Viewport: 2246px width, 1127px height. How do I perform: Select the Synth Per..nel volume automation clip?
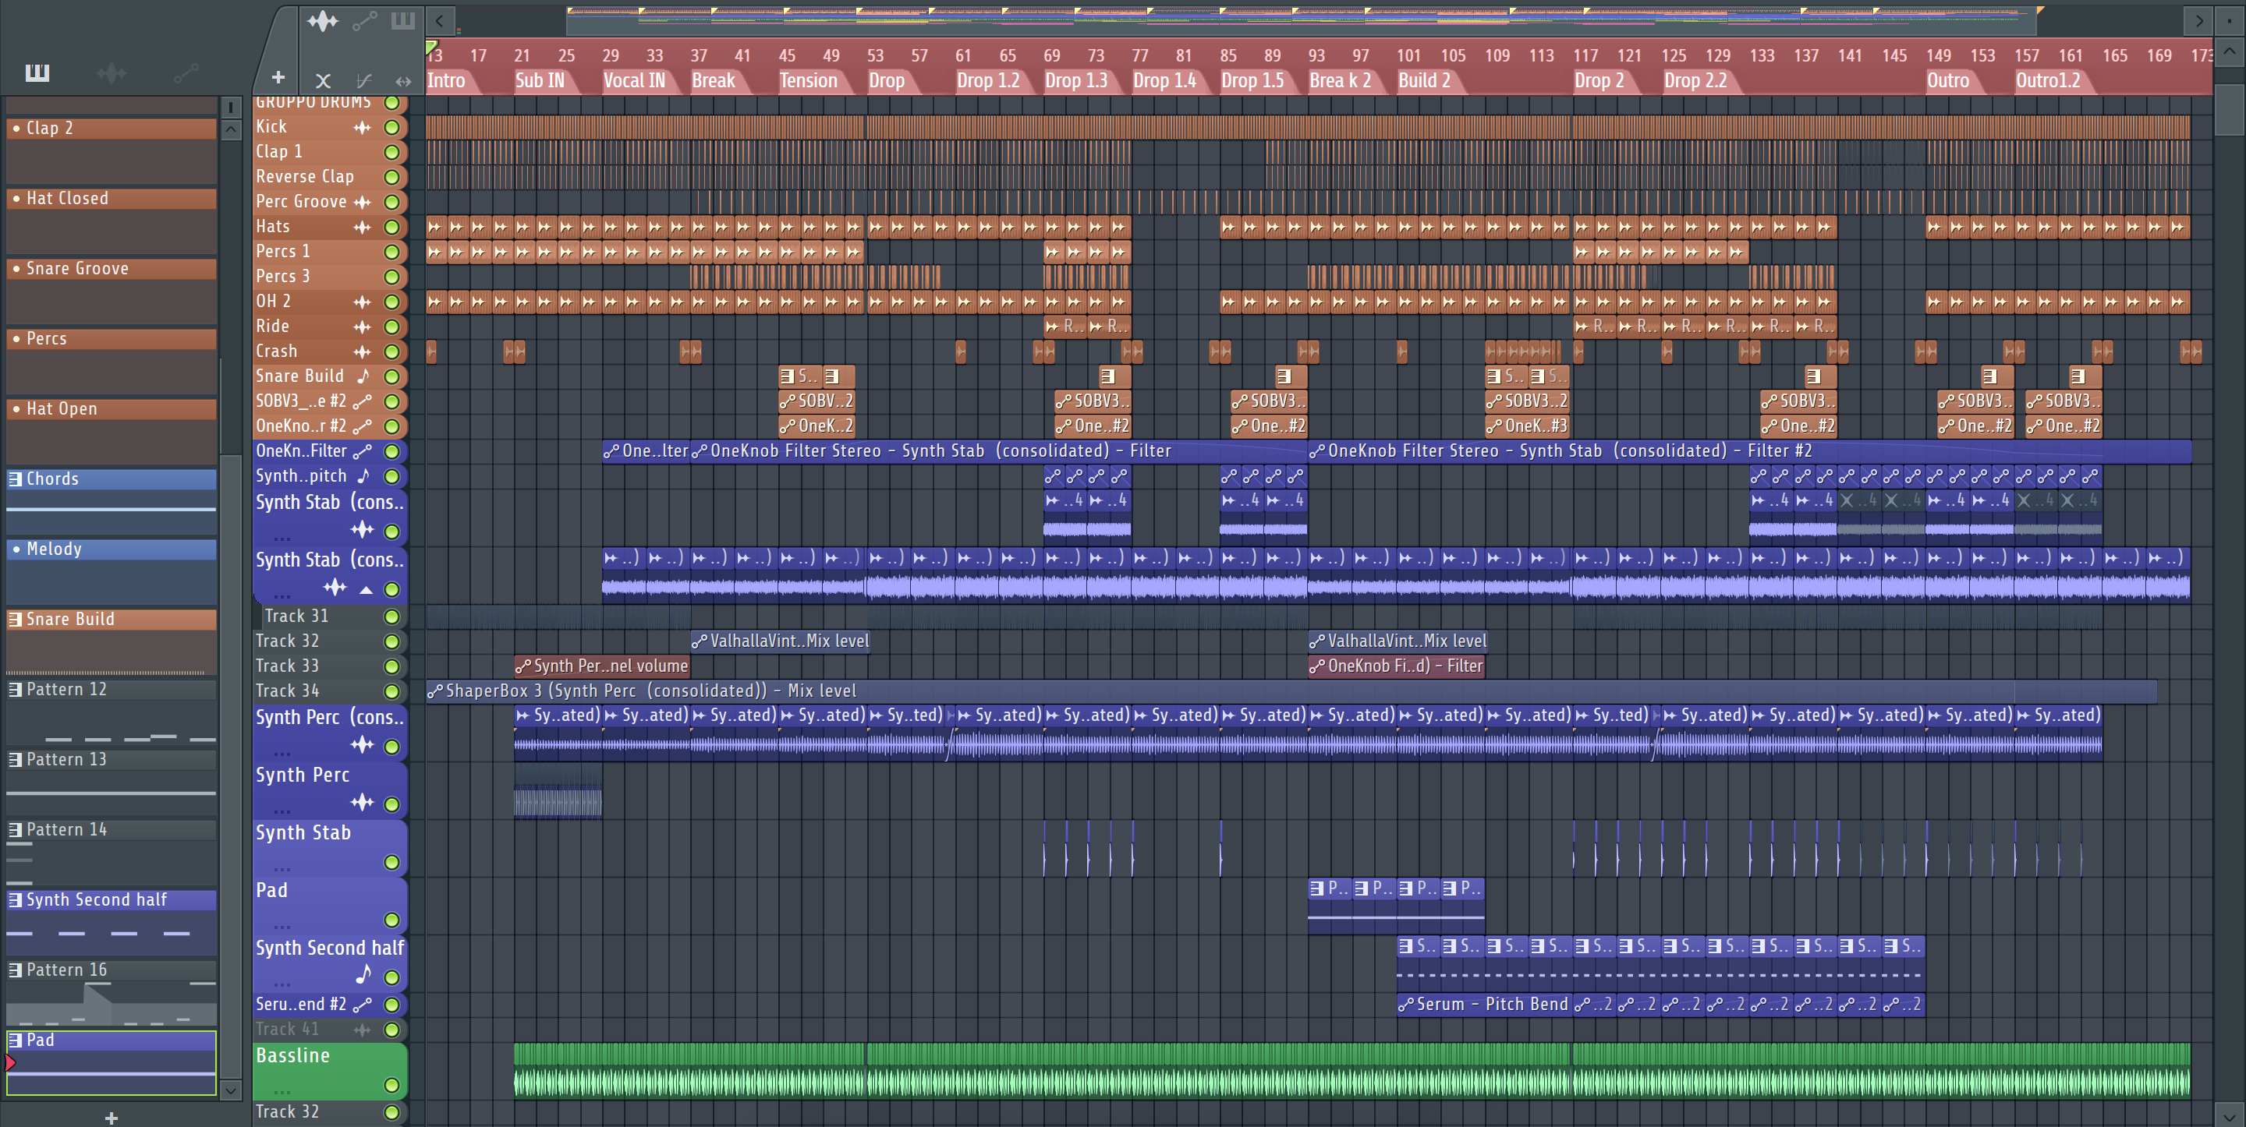pos(601,667)
